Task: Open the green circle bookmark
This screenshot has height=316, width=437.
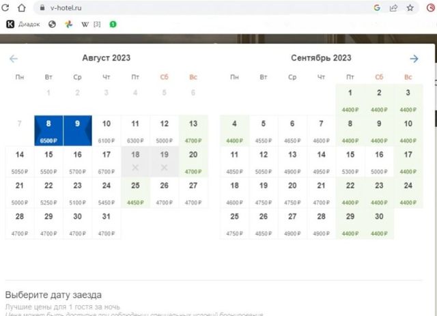Action: (x=113, y=24)
